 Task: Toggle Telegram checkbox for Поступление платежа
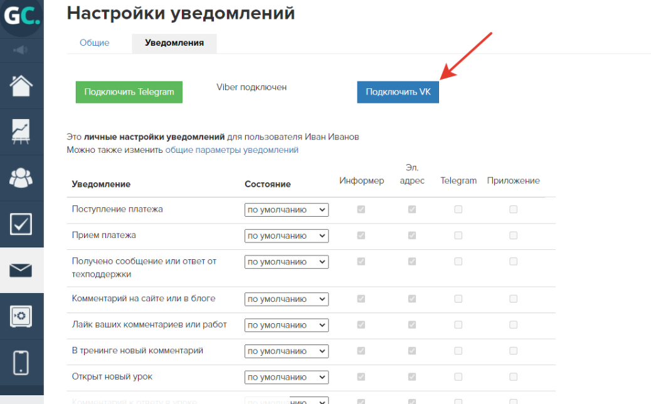coord(458,209)
